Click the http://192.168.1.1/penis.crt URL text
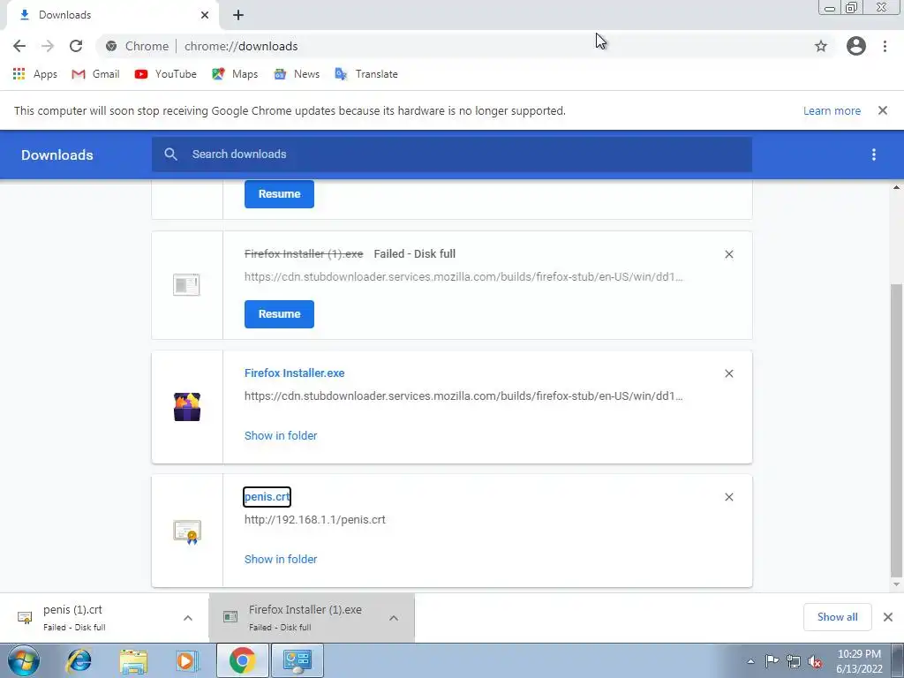This screenshot has height=678, width=904. coord(315,519)
